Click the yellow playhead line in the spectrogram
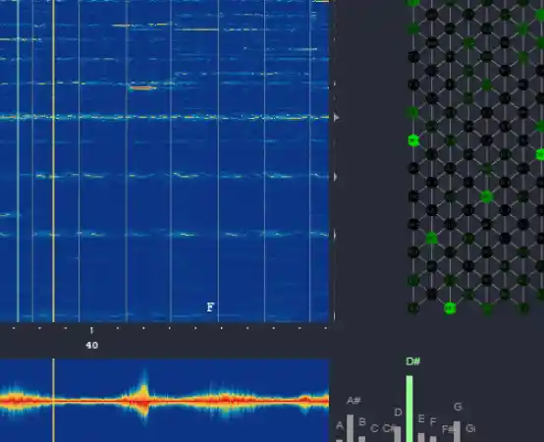 point(53,161)
